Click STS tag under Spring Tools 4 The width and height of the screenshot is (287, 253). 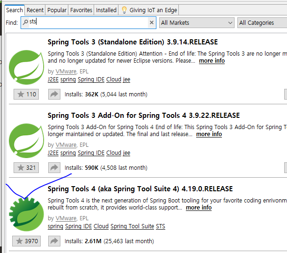pos(161,226)
